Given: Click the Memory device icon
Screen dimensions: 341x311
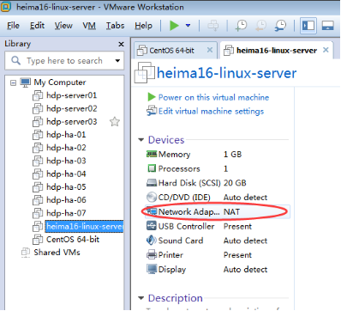Looking at the screenshot, I should coord(152,154).
